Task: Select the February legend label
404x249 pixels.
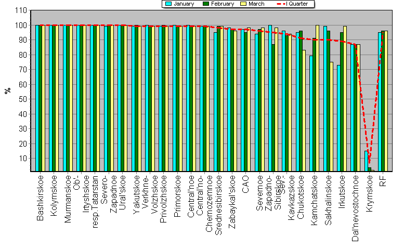Action: pyautogui.click(x=223, y=4)
